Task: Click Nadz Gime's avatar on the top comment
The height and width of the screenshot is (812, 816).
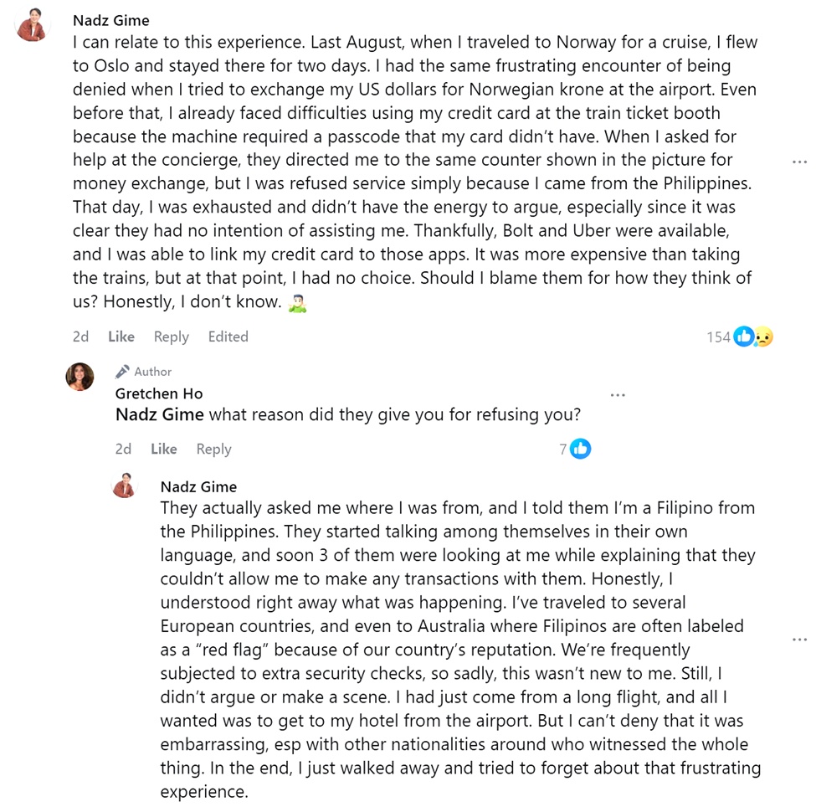Action: (32, 25)
